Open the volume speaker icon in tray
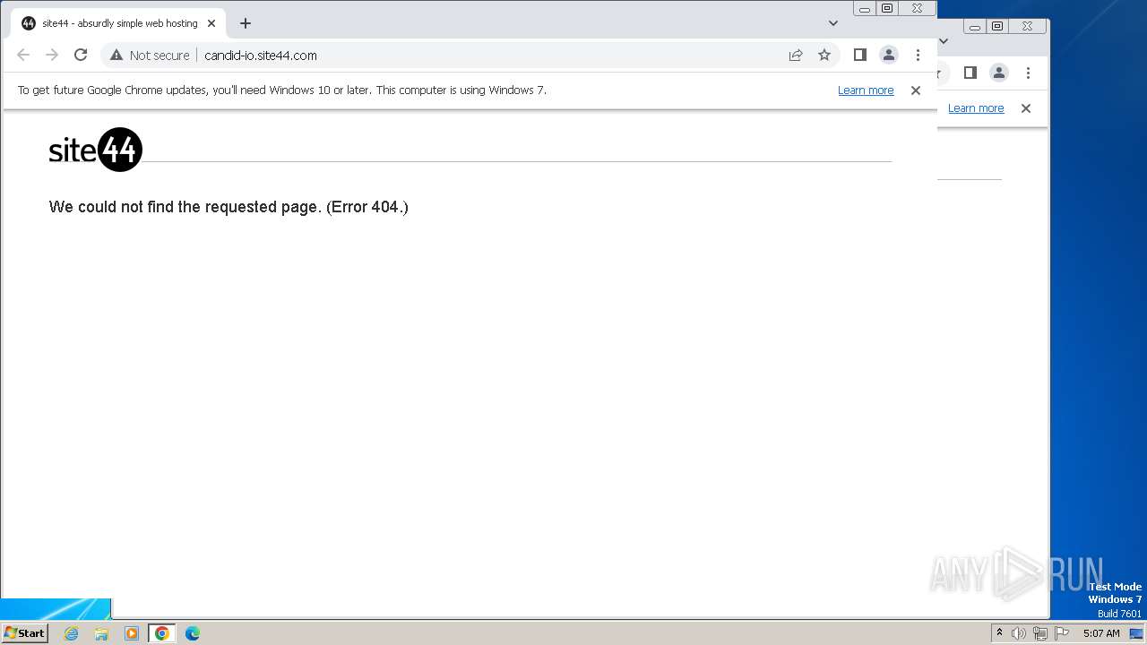The height and width of the screenshot is (645, 1147). tap(1019, 633)
